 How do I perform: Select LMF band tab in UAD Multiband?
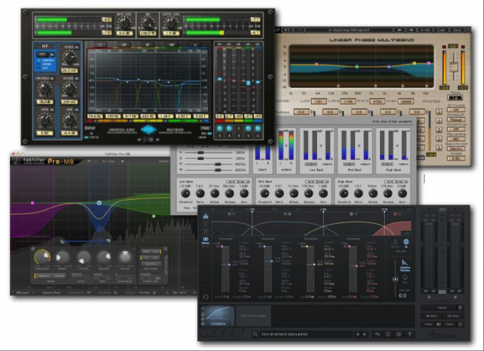[x=124, y=45]
